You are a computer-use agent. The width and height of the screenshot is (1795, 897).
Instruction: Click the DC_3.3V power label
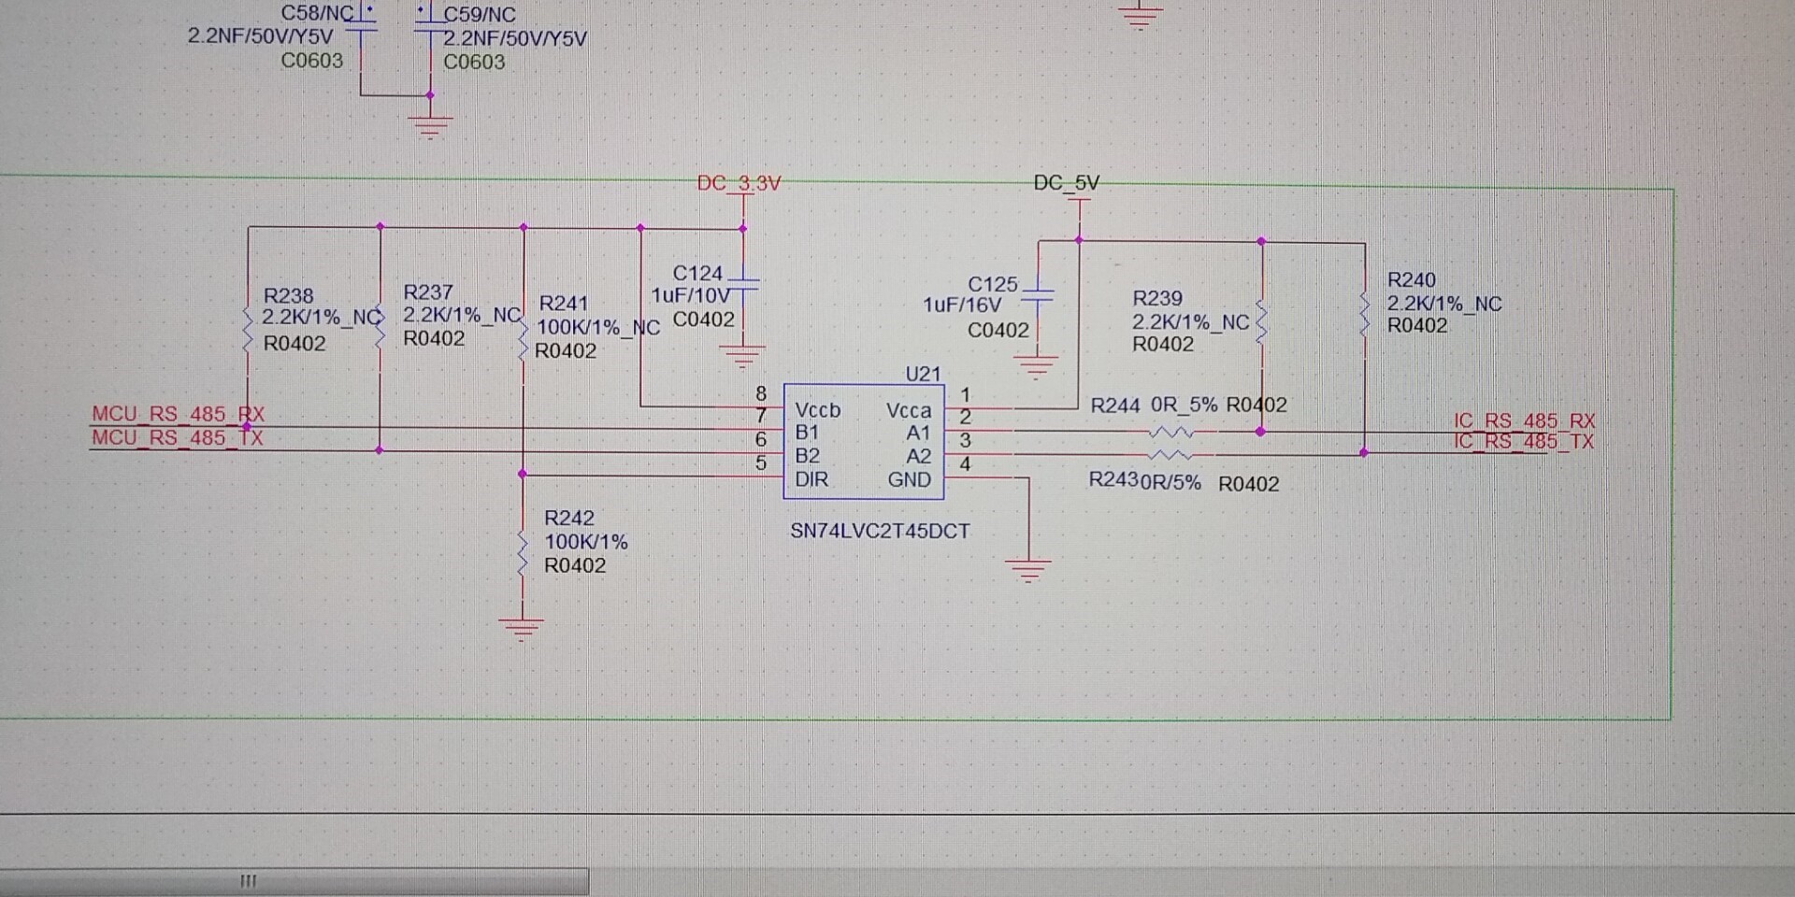pyautogui.click(x=739, y=183)
